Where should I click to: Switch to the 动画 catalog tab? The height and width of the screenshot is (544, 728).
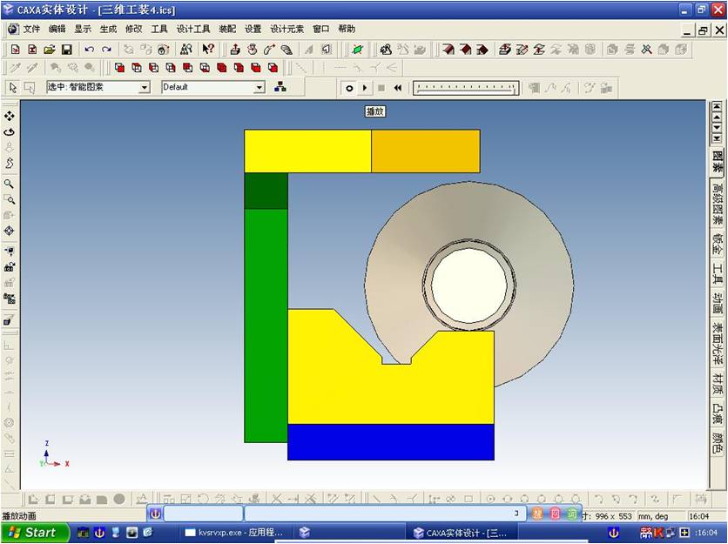point(718,302)
